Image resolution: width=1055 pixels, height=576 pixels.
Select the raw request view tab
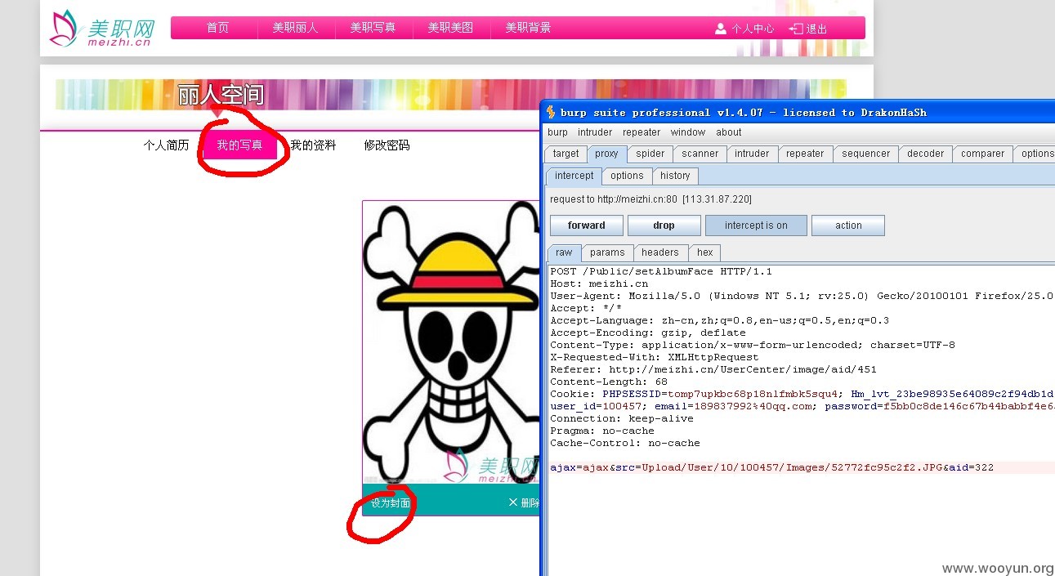[564, 252]
